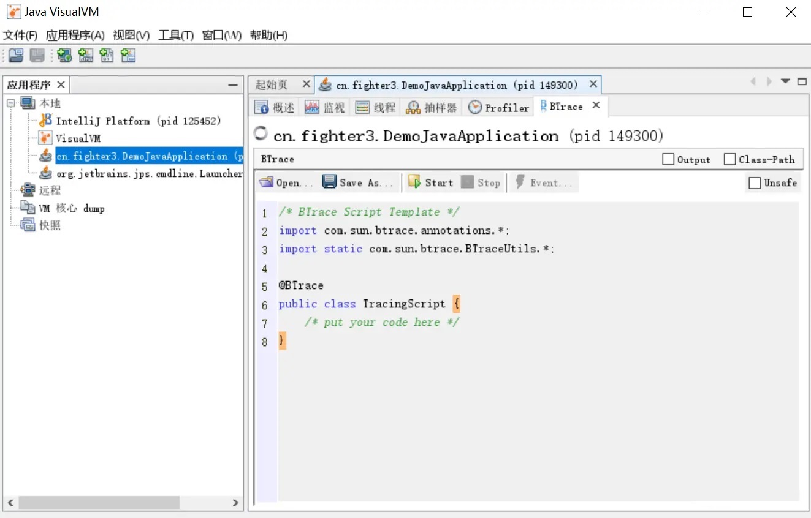
Task: Toggle the Class-Path checkbox
Action: (729, 159)
